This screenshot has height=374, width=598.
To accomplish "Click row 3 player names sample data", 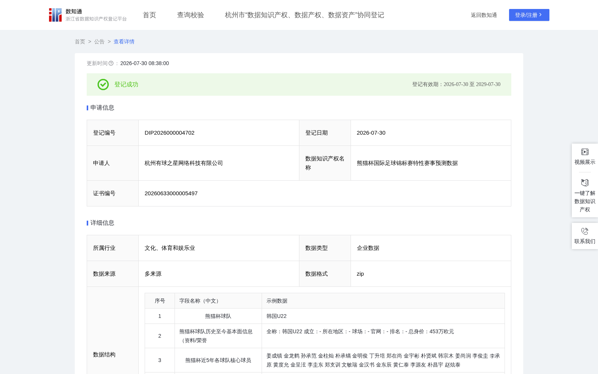I will [x=383, y=360].
